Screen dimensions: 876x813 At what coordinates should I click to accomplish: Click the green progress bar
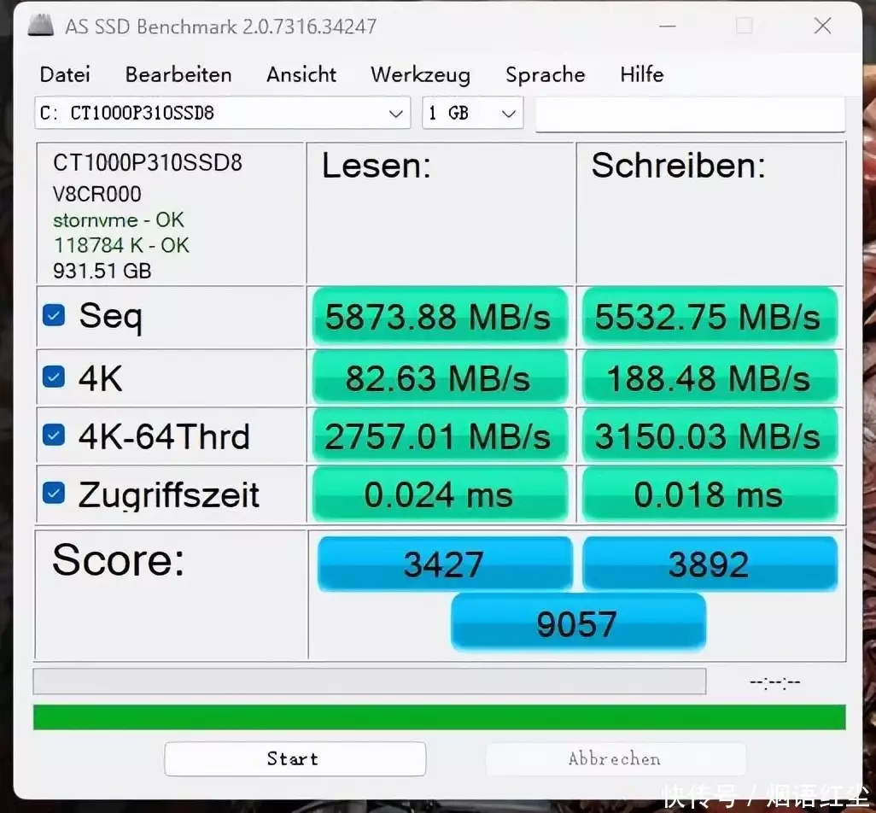tap(439, 717)
